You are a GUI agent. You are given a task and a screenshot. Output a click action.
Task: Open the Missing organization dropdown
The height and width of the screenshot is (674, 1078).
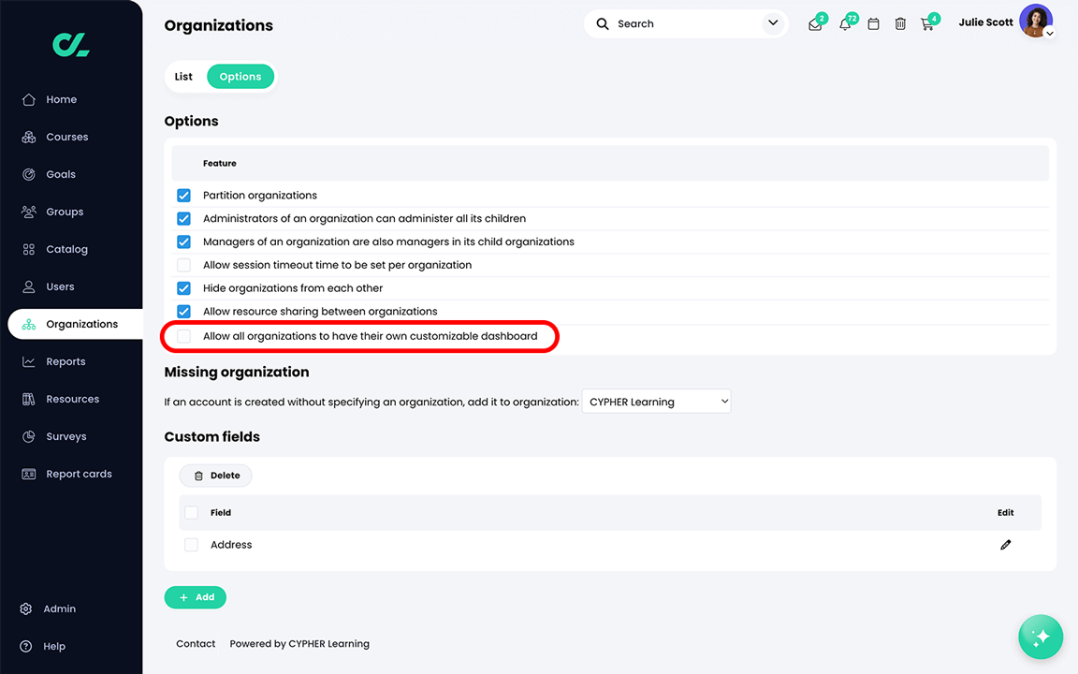point(656,401)
